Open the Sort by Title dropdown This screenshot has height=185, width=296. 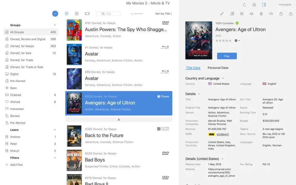pyautogui.click(x=164, y=13)
